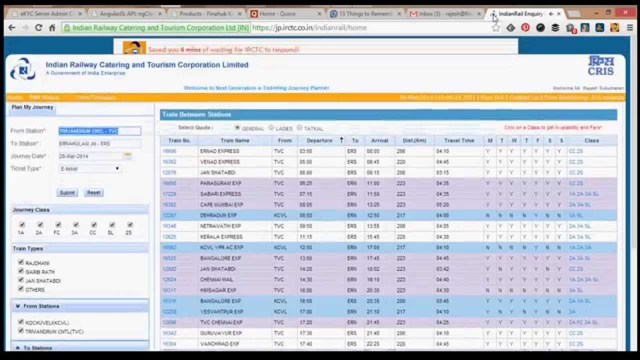Click the Arrival column header
Image resolution: width=640 pixels, height=360 pixels.
point(380,140)
